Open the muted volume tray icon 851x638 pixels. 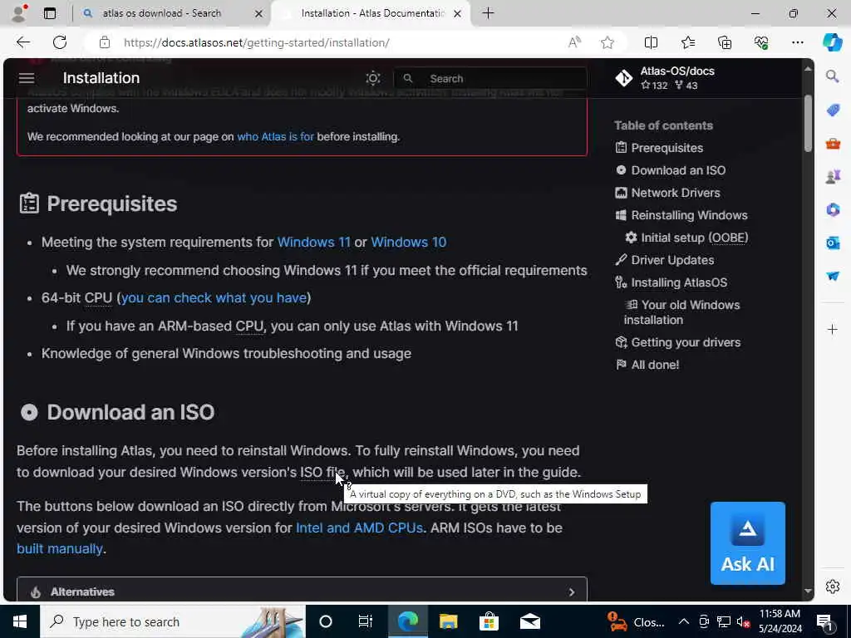743,621
